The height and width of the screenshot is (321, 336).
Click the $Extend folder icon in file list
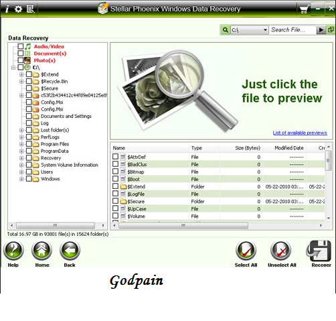[x=123, y=186]
